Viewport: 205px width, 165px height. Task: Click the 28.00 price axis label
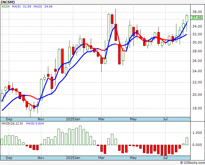pyautogui.click(x=197, y=51)
